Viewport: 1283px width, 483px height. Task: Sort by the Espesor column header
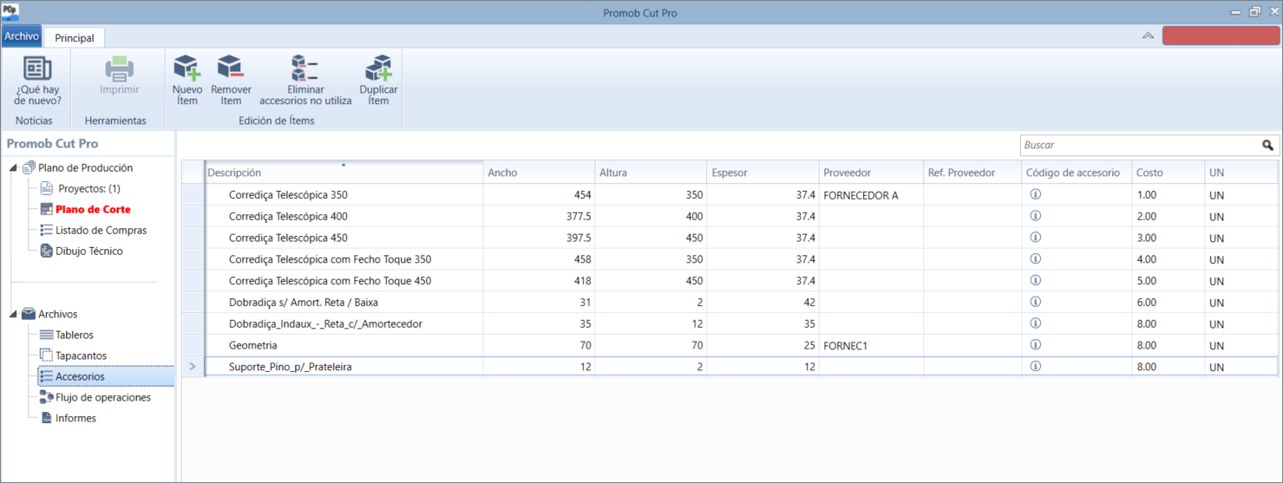[x=763, y=173]
